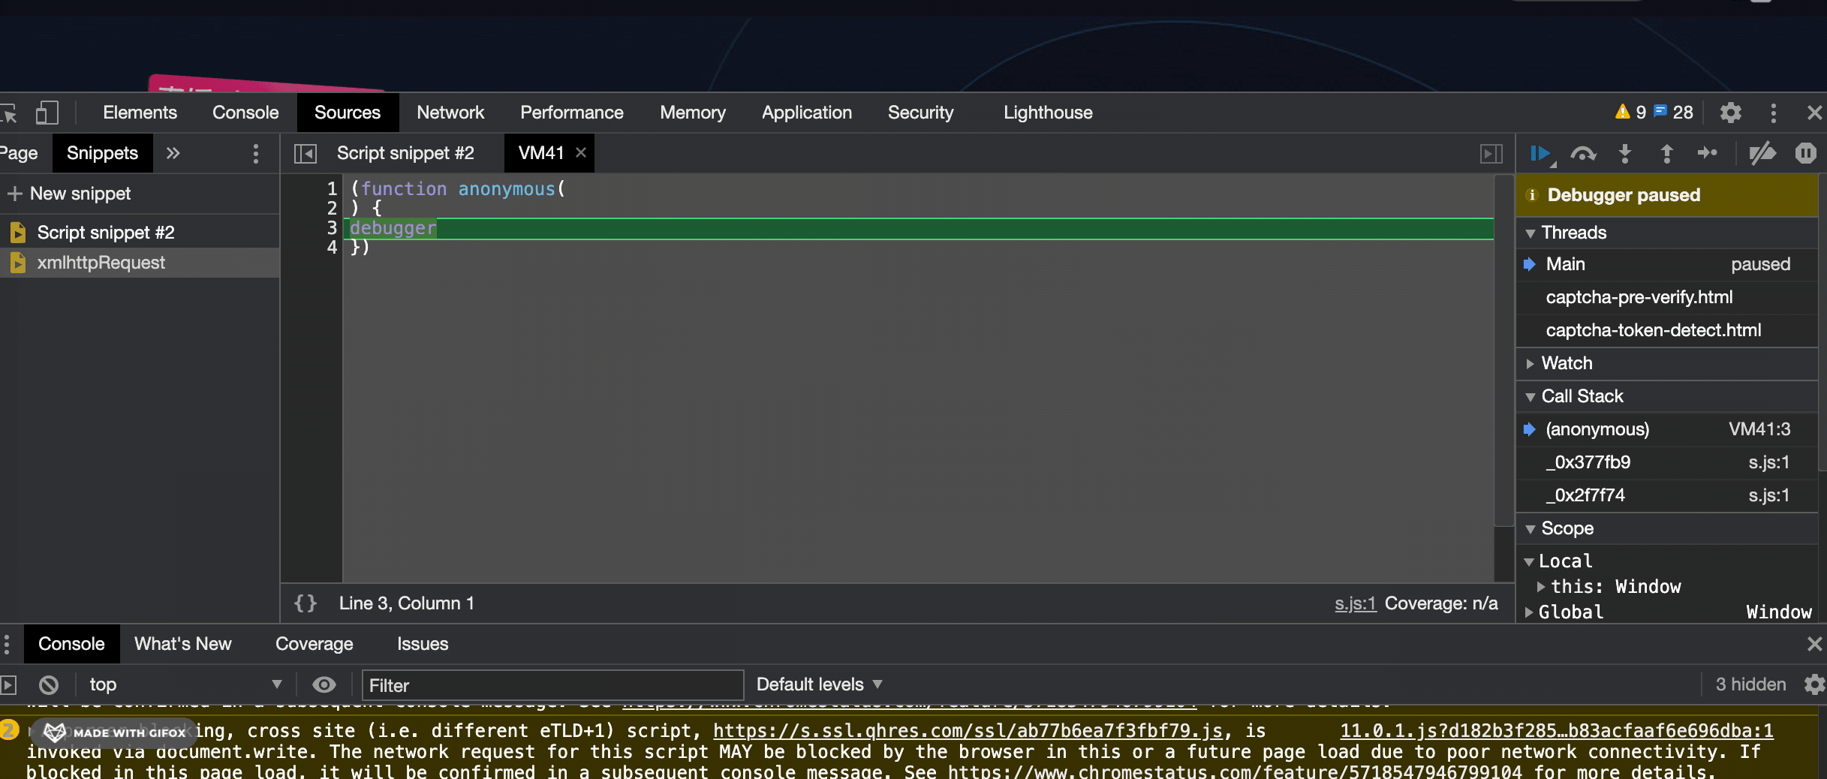This screenshot has height=779, width=1827.
Task: Resume script execution
Action: click(x=1542, y=154)
